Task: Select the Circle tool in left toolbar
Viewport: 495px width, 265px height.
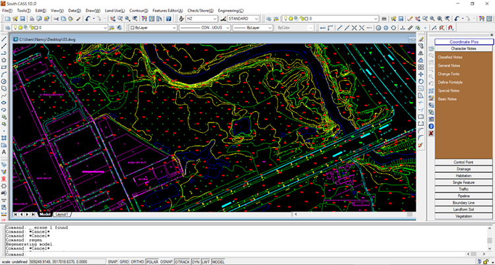Action: click(4, 81)
